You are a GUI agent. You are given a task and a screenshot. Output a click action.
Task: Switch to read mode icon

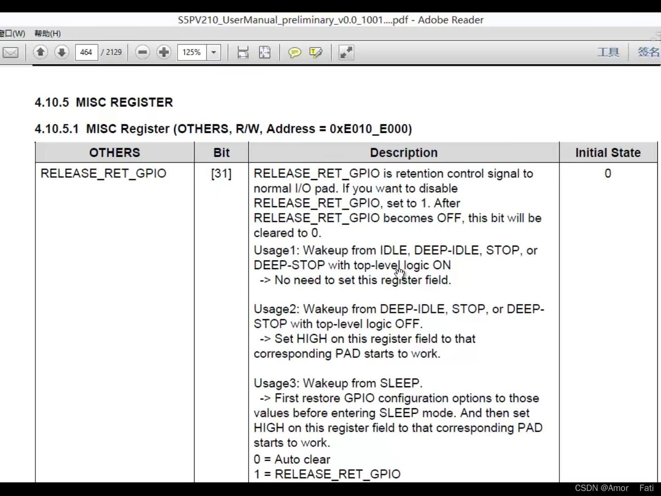coord(346,53)
